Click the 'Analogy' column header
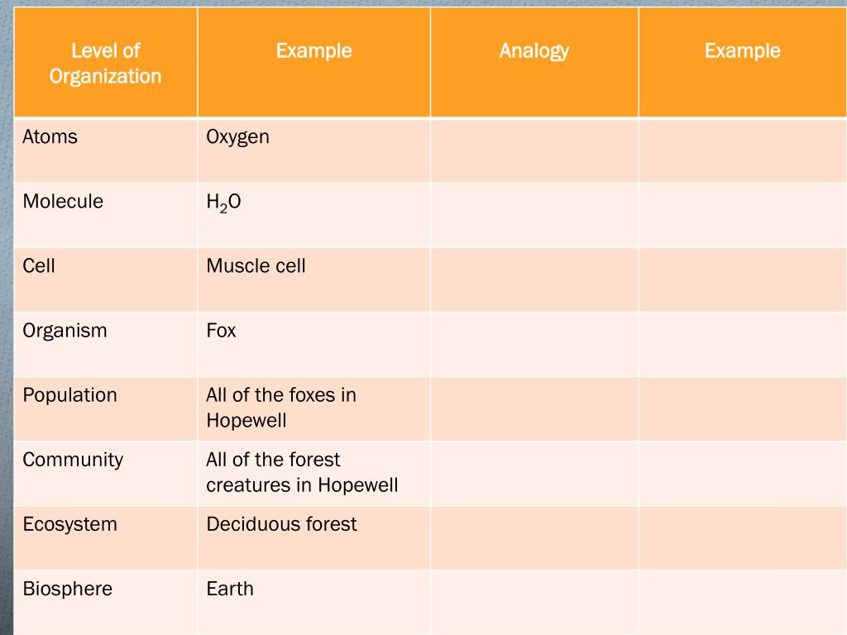The image size is (847, 635). click(x=534, y=63)
